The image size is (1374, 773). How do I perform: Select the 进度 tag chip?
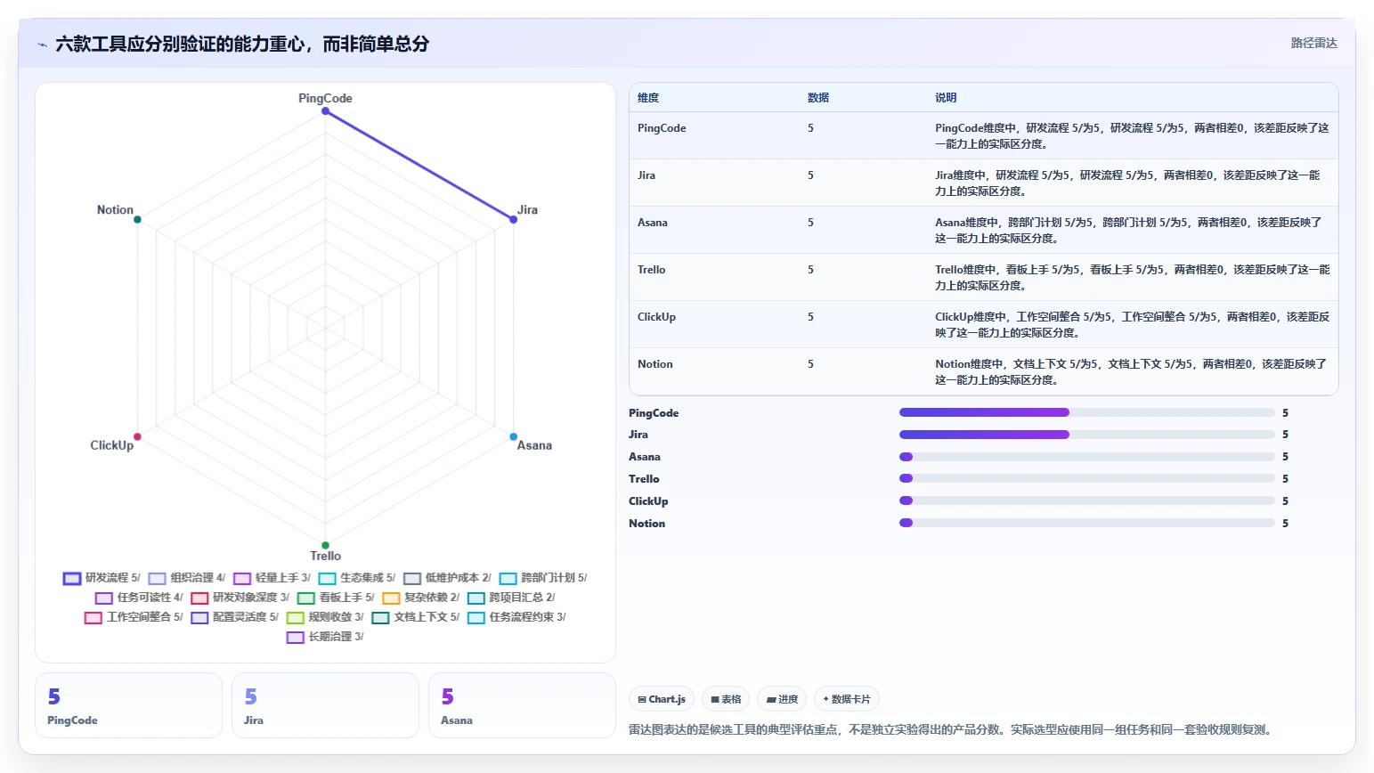[x=782, y=699]
